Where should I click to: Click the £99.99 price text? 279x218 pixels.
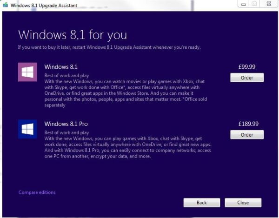pyautogui.click(x=247, y=67)
